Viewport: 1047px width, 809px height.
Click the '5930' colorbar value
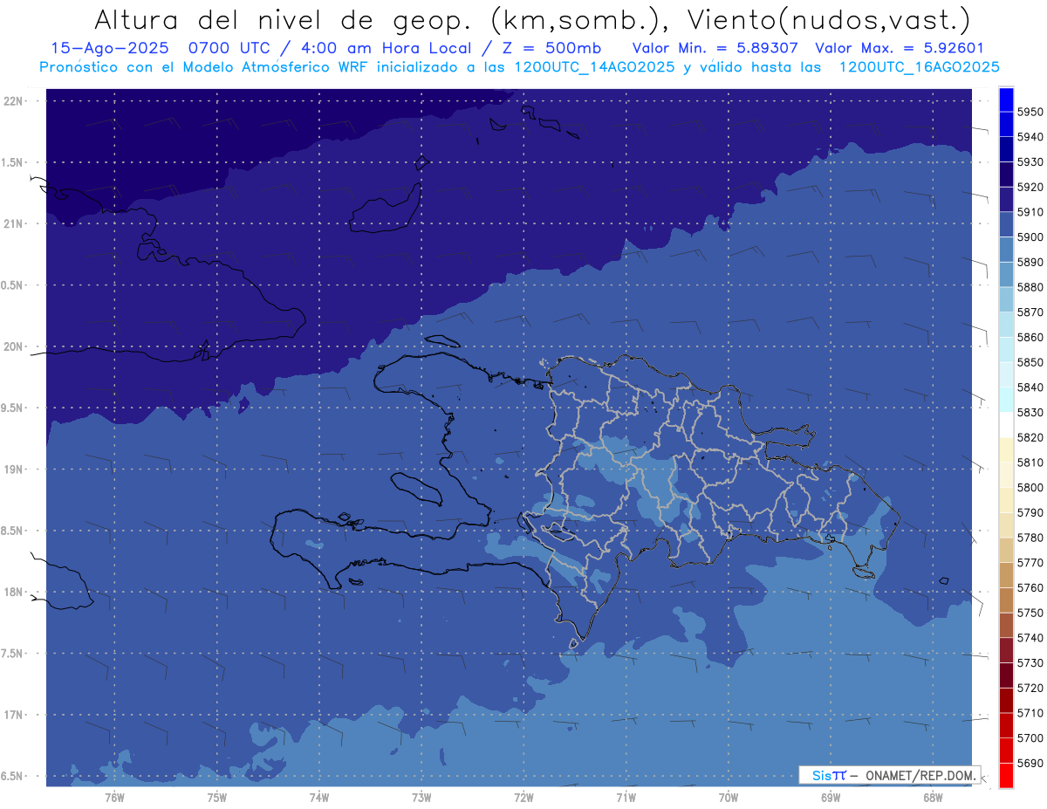tap(1030, 162)
